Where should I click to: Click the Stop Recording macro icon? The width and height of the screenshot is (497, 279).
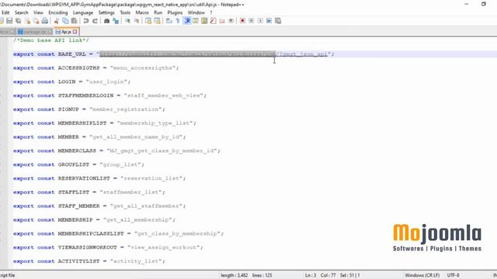252,21
